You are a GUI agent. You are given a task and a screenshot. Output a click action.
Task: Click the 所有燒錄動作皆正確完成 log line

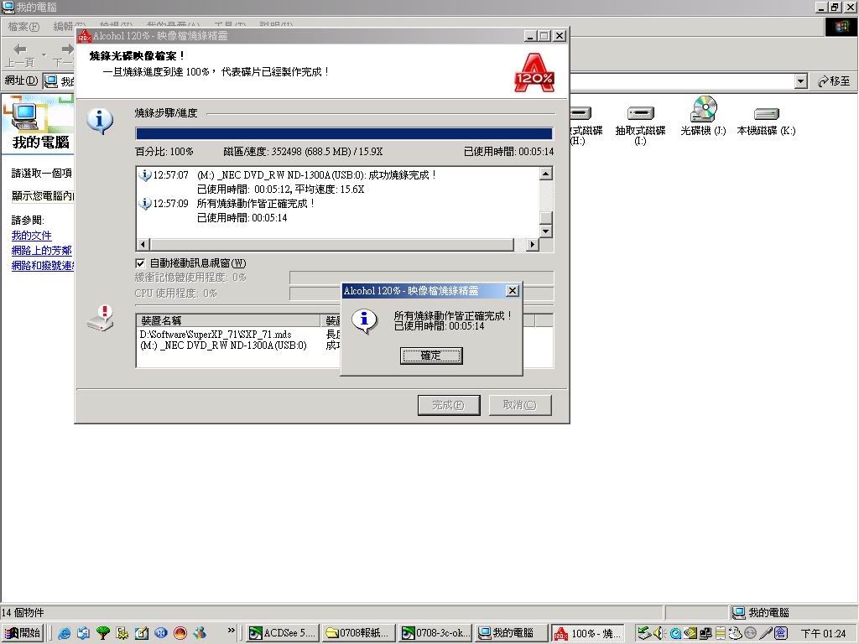pos(256,203)
